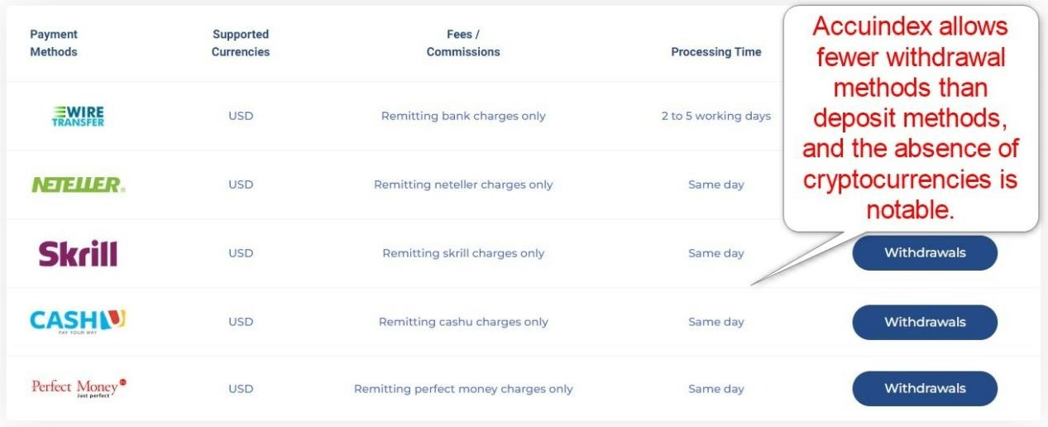Select "Remitting perfect money charges only" text
This screenshot has width=1048, height=427.
coord(463,389)
